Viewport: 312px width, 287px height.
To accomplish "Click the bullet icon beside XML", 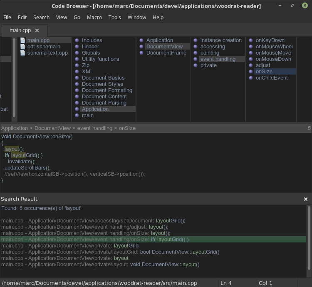I will pyautogui.click(x=77, y=72).
